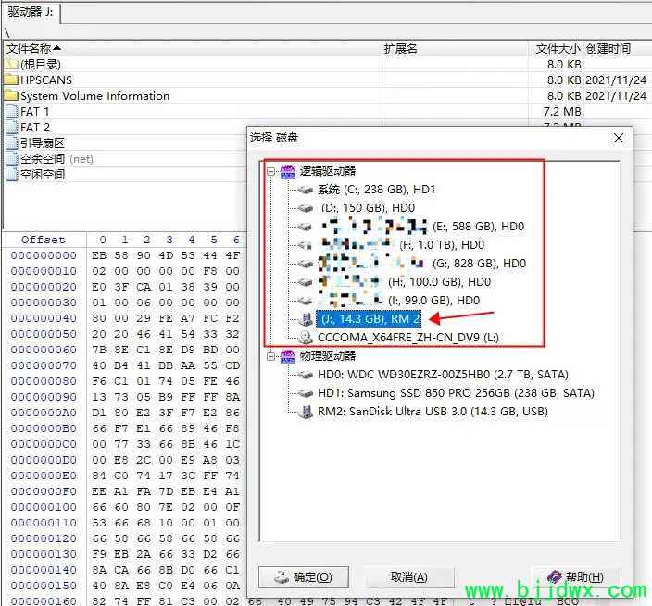
Task: Select the System Volume Information name
Action: click(x=95, y=95)
